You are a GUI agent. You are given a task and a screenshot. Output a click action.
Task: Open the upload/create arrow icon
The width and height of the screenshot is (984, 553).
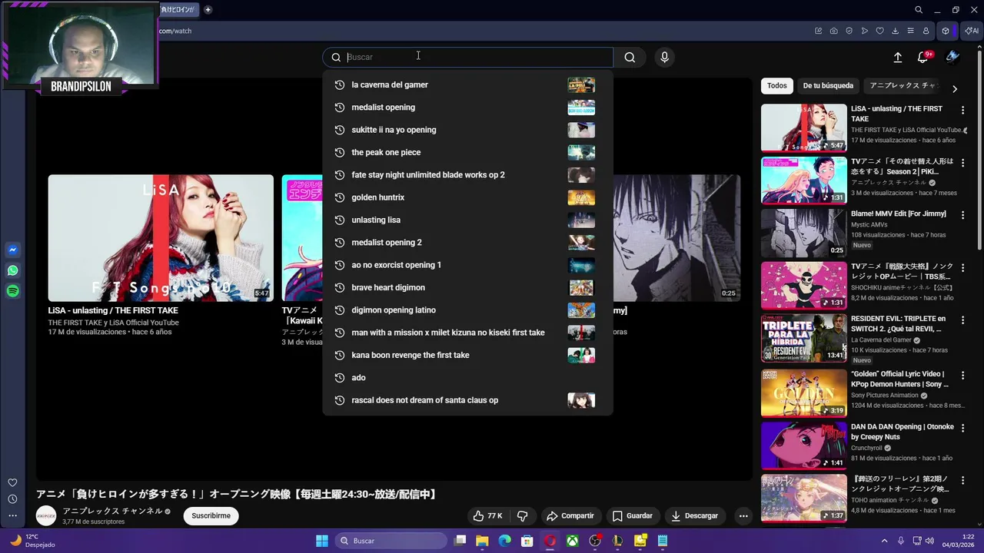click(x=897, y=57)
